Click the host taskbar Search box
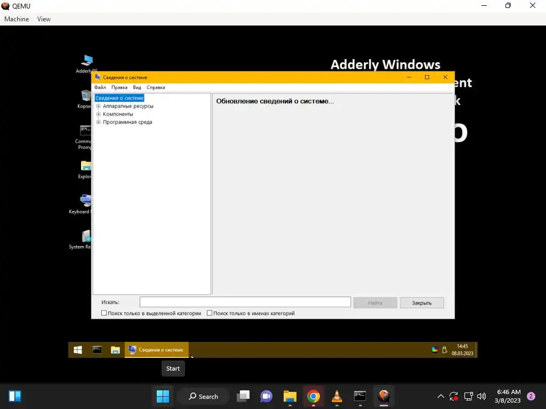The height and width of the screenshot is (409, 546). [x=203, y=396]
